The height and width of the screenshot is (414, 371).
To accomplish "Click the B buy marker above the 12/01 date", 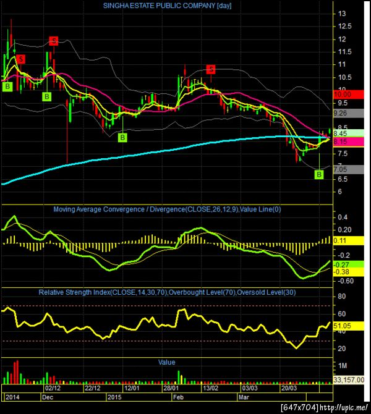I will (122, 138).
